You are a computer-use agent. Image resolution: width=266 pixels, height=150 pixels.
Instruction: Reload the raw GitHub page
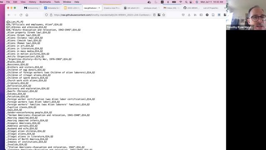pos(21,15)
